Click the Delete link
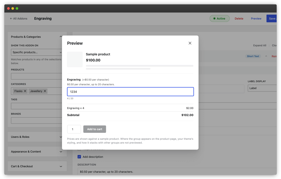Viewport: 281px width, 179px height. pos(239,18)
